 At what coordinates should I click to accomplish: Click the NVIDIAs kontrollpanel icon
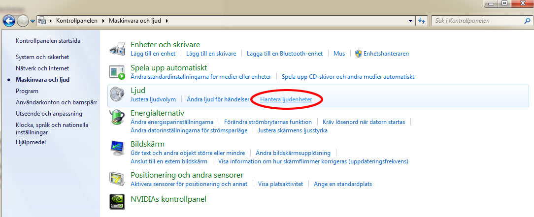[117, 200]
